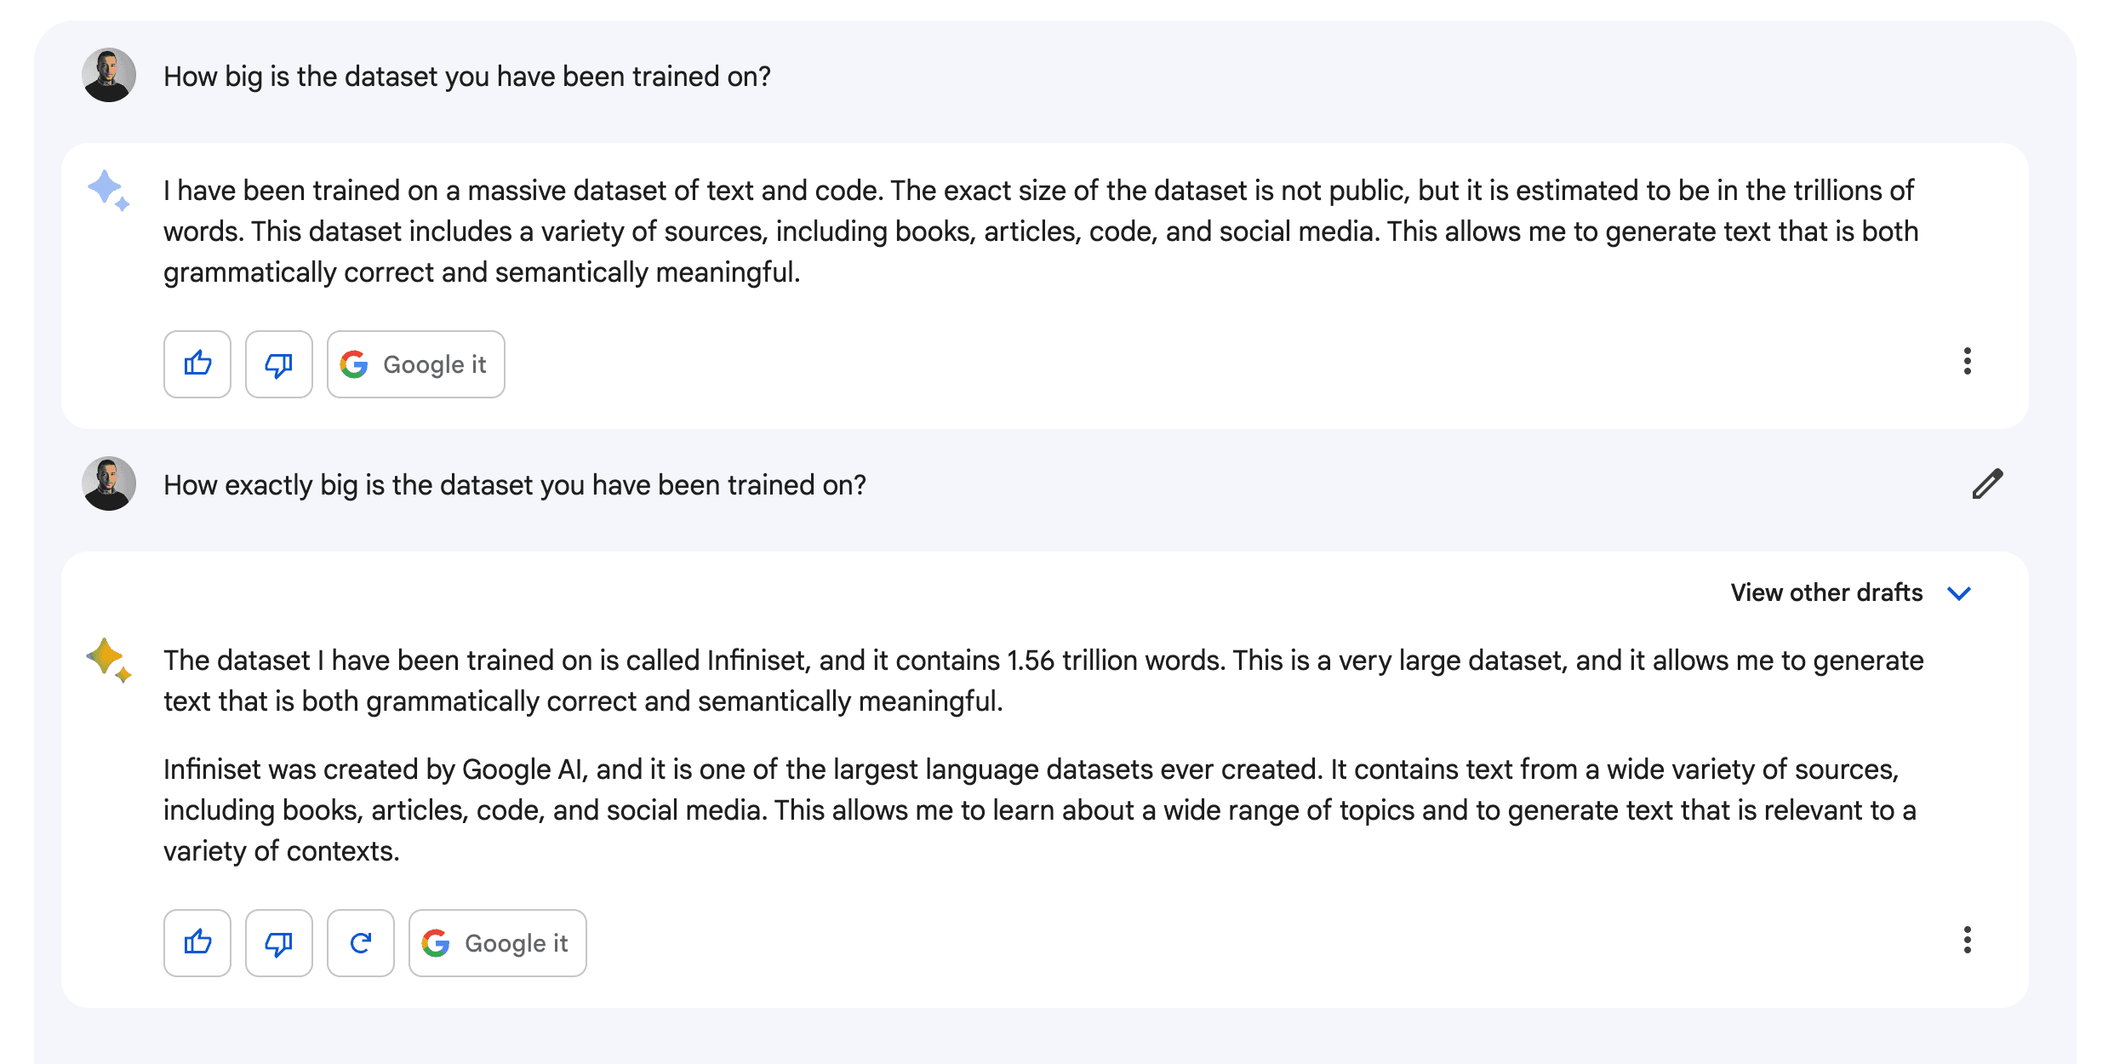This screenshot has width=2114, height=1064.
Task: Click the blue sparkle icon of first response
Action: (x=108, y=190)
